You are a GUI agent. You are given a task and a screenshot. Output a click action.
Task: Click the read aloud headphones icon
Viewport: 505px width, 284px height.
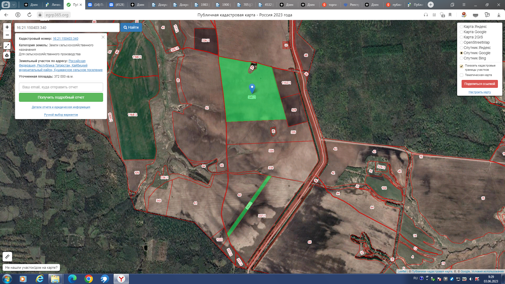point(426,15)
